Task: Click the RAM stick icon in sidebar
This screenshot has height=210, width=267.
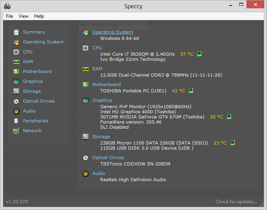Action: pos(16,62)
